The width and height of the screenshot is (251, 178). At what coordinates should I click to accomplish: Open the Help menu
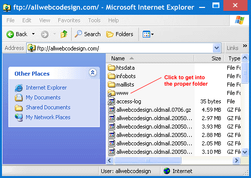(114, 20)
